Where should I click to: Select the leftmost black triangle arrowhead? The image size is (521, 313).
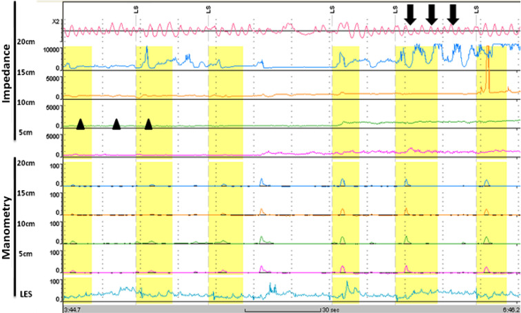(81, 124)
